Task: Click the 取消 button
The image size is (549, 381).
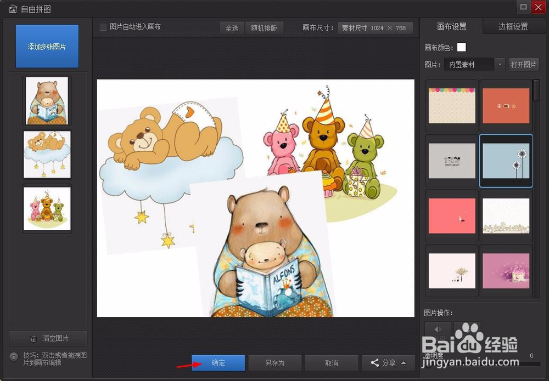Action: click(x=332, y=363)
